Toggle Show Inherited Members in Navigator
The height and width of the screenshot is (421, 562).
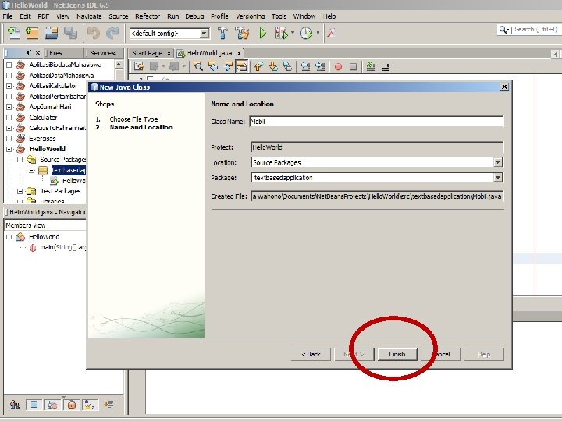tap(15, 405)
